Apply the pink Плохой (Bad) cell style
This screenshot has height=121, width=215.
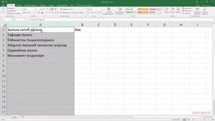(155, 9)
